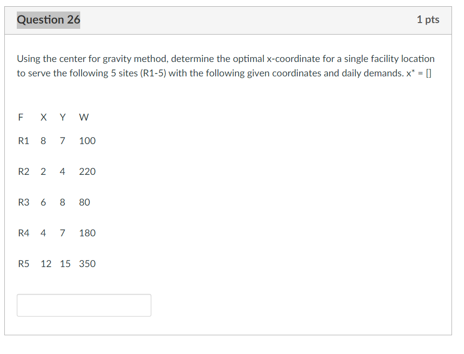Click the F column header

(x=20, y=117)
